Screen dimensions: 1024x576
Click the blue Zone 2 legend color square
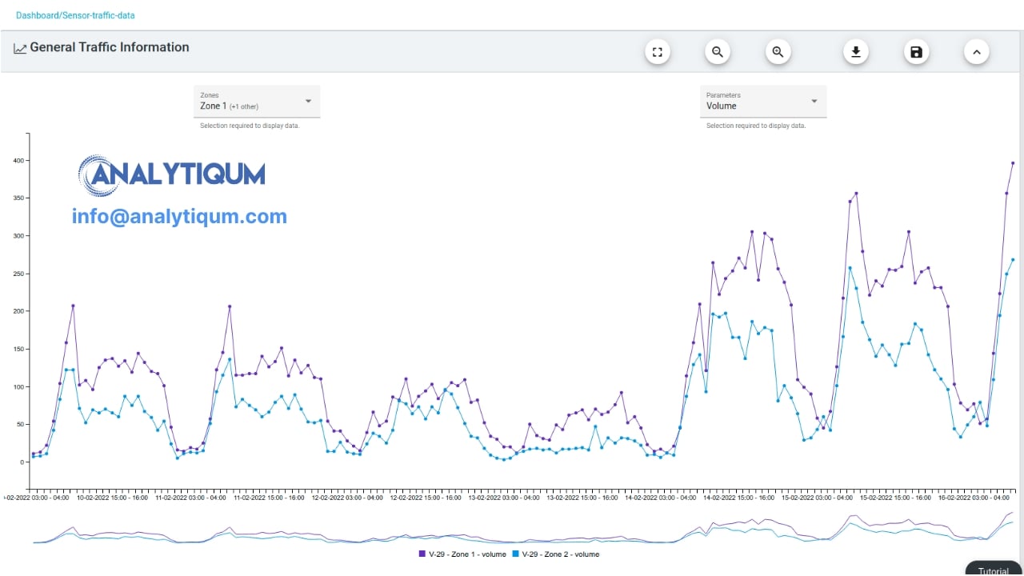tap(516, 554)
